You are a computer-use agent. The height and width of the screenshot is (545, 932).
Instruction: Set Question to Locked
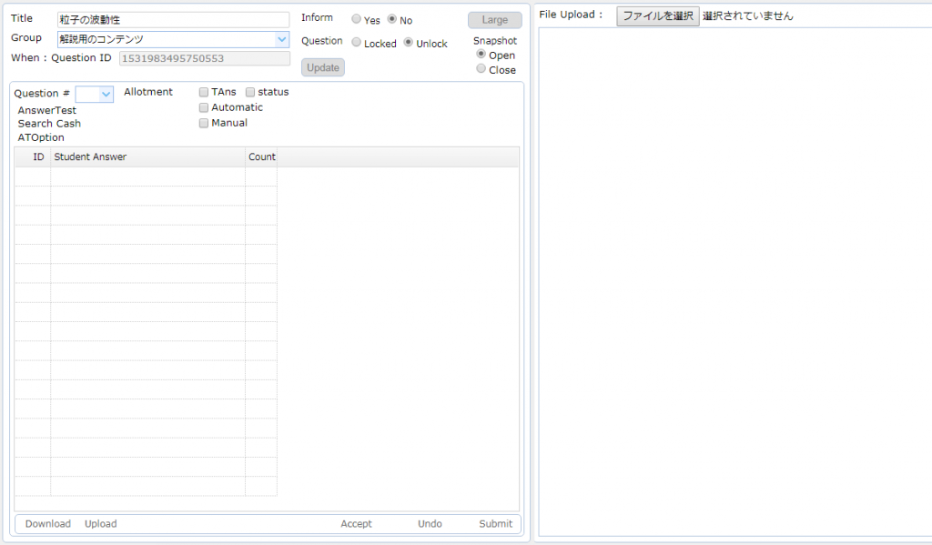pyautogui.click(x=357, y=43)
